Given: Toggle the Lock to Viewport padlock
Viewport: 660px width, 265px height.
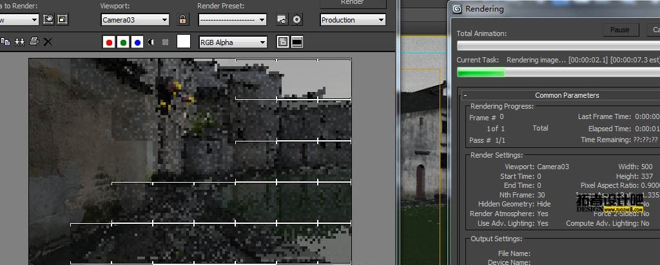Looking at the screenshot, I should pos(182,19).
